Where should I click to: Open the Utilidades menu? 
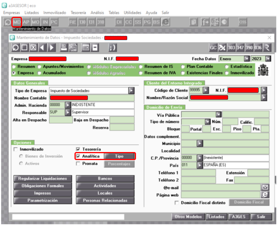133,13
